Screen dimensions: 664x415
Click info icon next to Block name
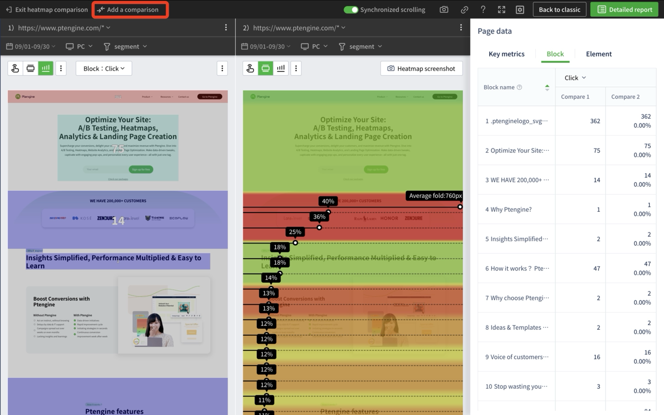pos(519,87)
